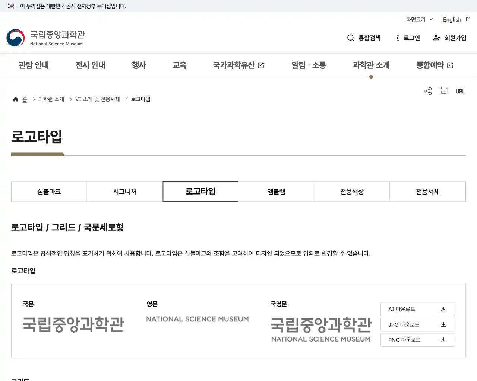Click the 로그인 login icon
Viewport: 477px width, 381px height.
[396, 38]
